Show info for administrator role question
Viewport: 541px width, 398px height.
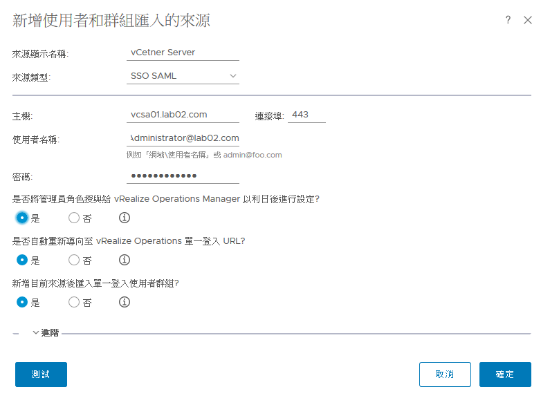tap(125, 218)
